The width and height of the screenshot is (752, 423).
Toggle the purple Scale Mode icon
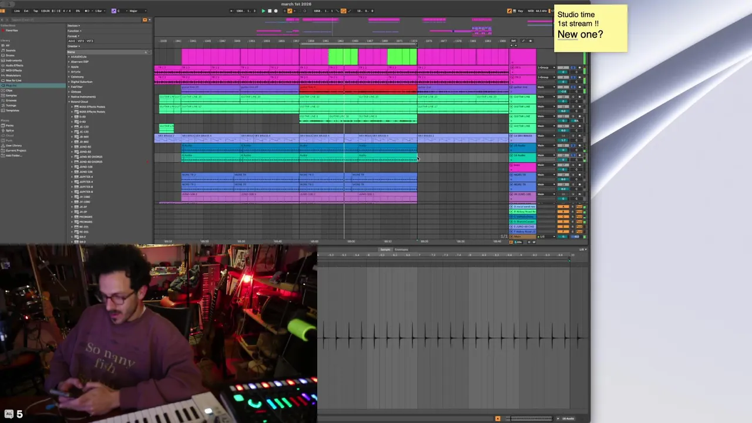(x=115, y=11)
